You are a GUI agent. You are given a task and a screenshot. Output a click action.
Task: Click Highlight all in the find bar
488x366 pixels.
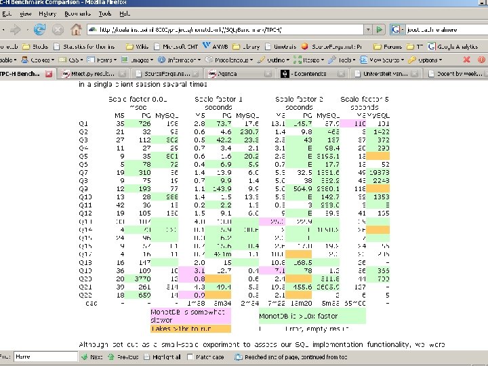pos(162,357)
